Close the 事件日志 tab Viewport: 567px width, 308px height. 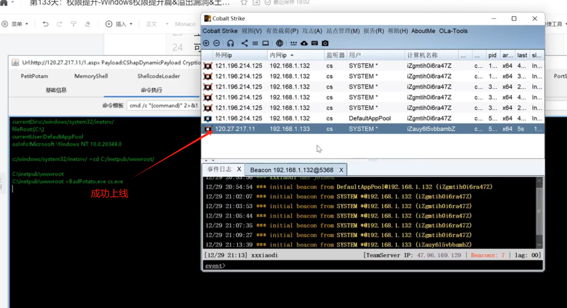point(239,170)
